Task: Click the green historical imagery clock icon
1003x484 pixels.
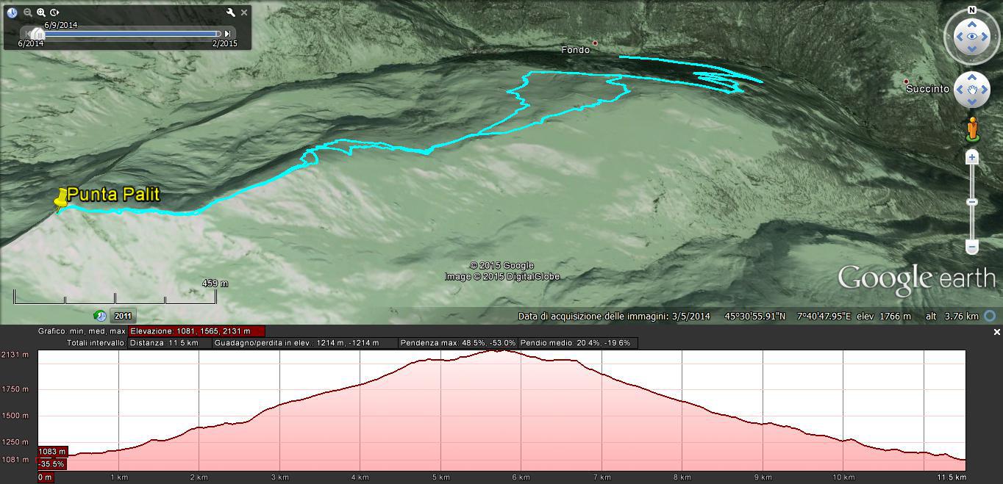Action: pyautogui.click(x=100, y=316)
